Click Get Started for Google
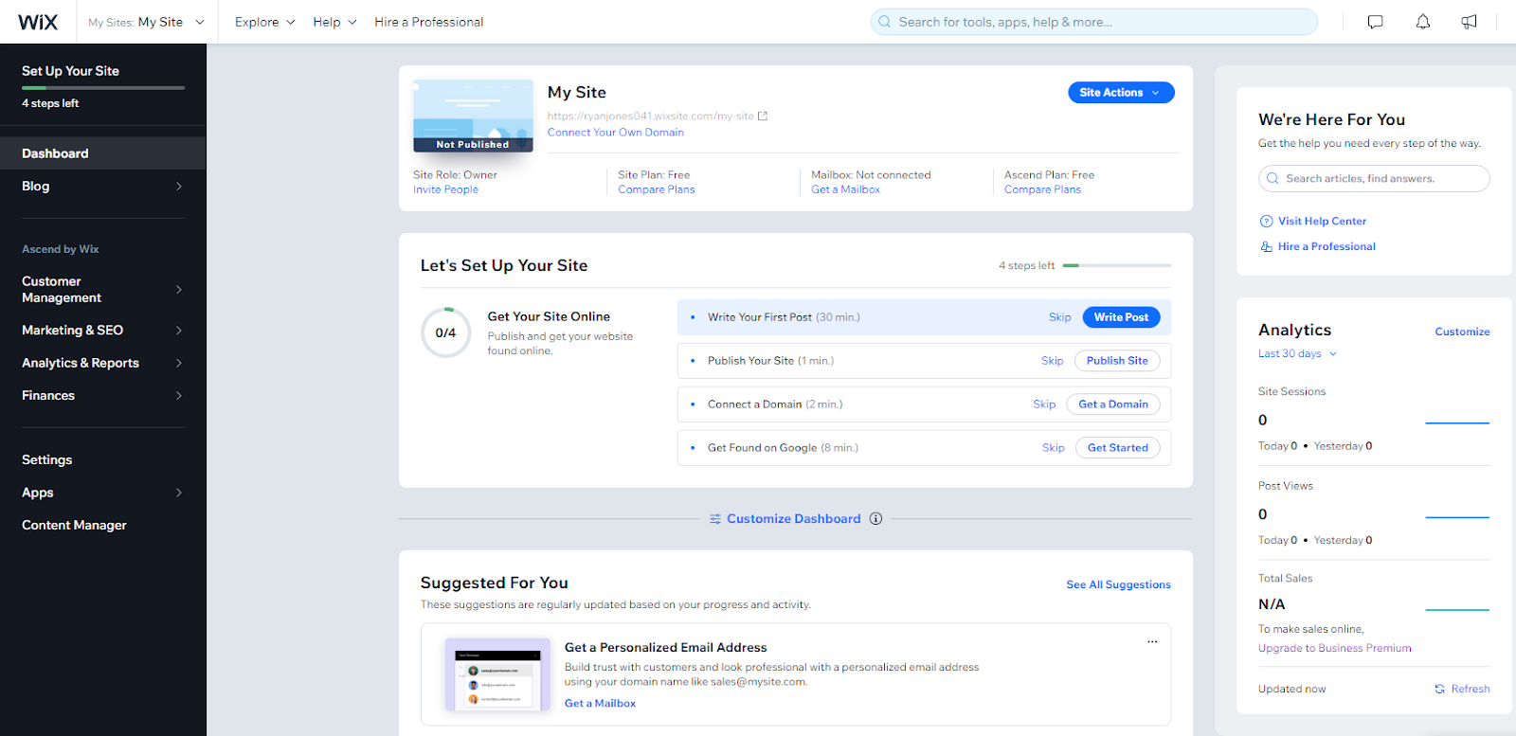Viewport: 1516px width, 736px height. (1117, 448)
